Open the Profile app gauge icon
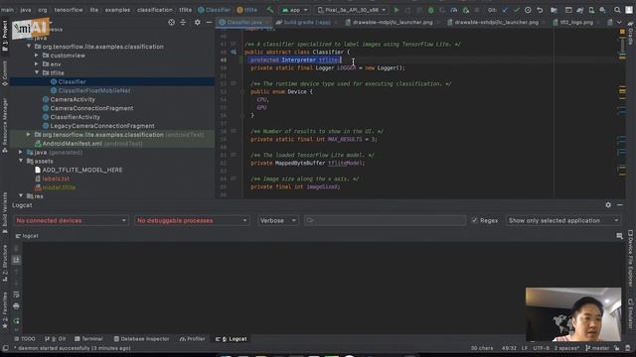636x357 pixels. tap(454, 10)
